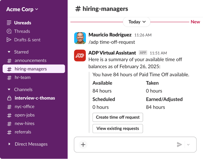
Task: Click the send message arrow icon
Action: (x=179, y=145)
